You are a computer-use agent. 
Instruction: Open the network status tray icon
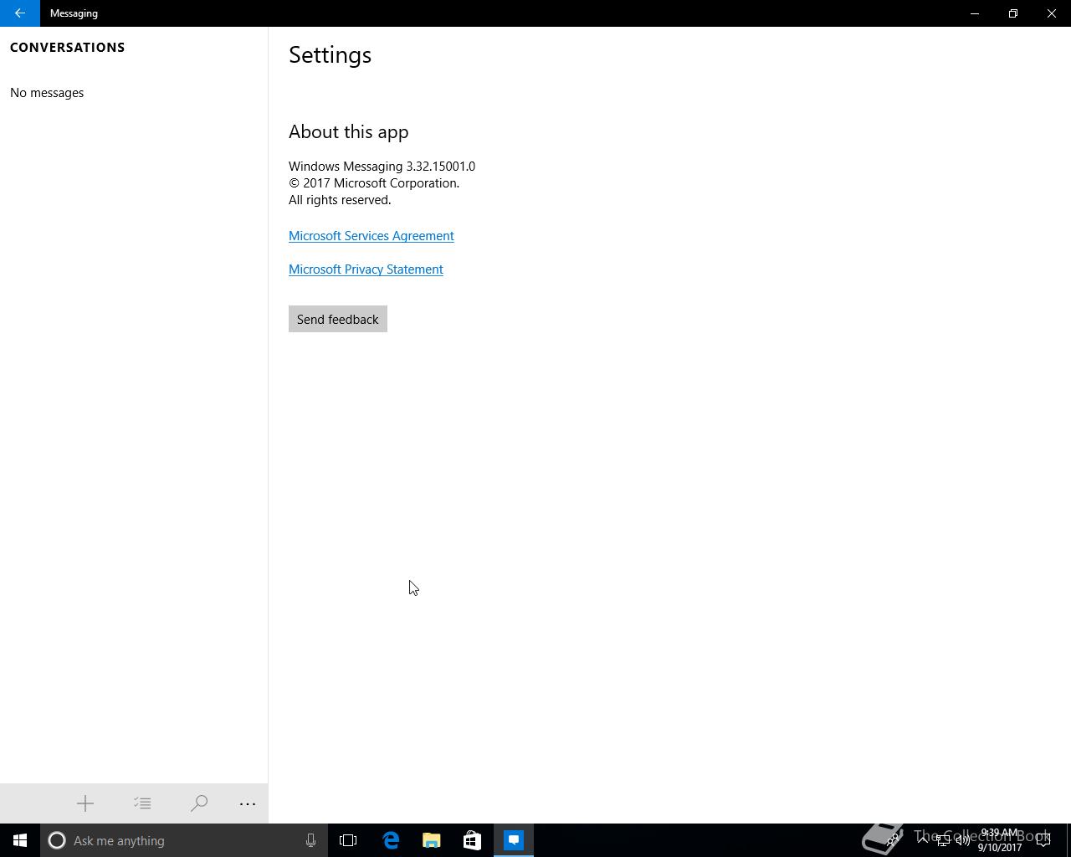pyautogui.click(x=943, y=840)
